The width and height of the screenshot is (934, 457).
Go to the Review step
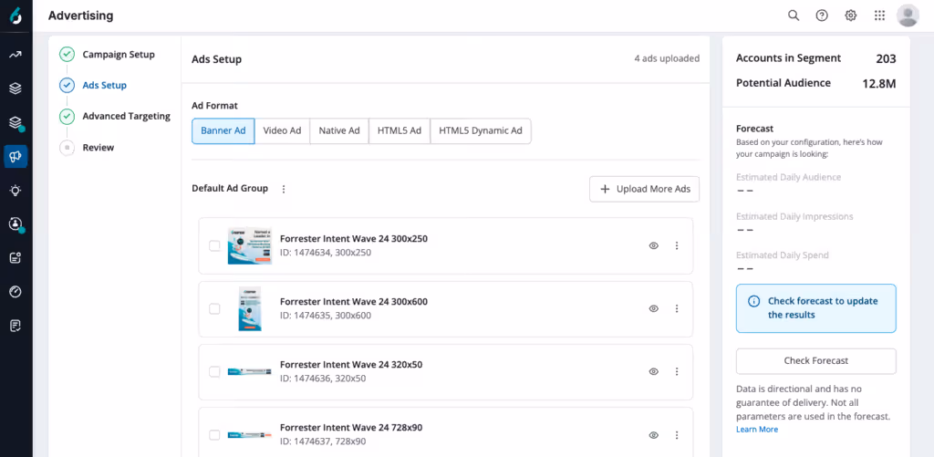coord(99,147)
